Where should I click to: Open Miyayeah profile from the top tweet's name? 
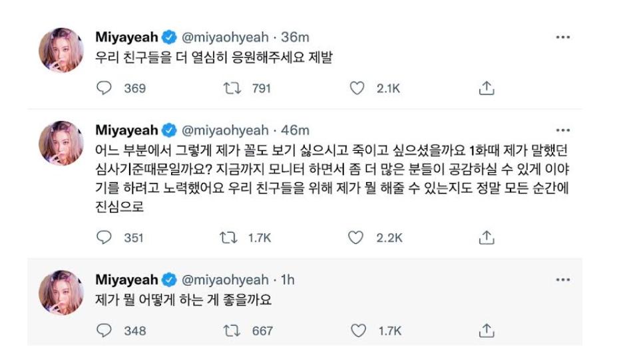coord(127,38)
